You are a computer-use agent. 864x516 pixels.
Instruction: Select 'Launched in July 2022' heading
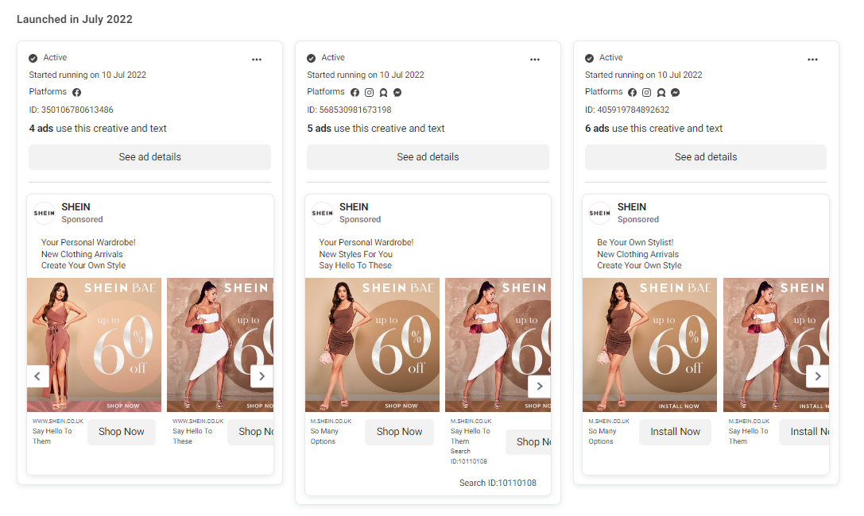(75, 19)
